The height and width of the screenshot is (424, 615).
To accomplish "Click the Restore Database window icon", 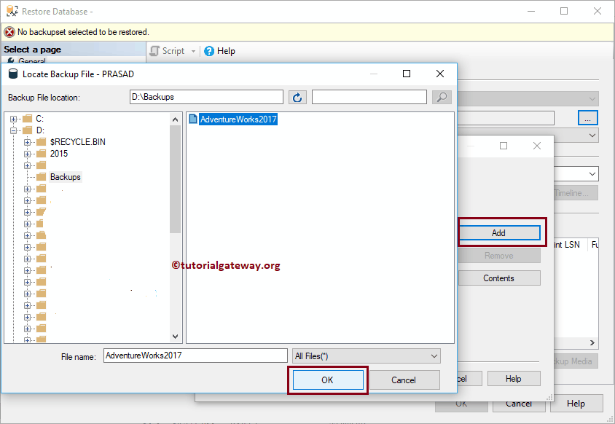I will point(13,11).
